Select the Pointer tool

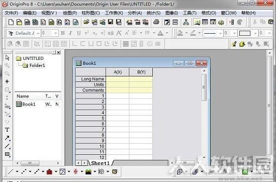pos(7,57)
